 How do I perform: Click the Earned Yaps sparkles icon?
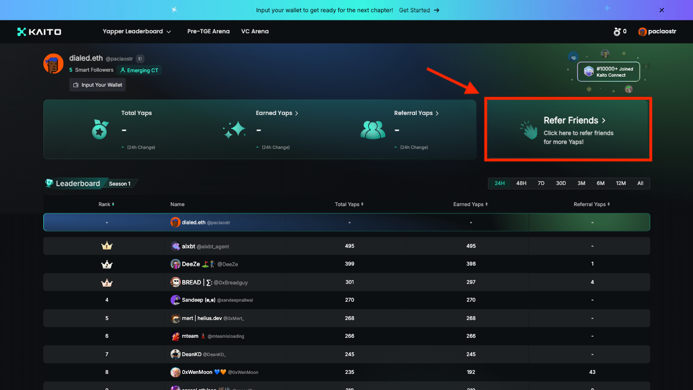234,129
